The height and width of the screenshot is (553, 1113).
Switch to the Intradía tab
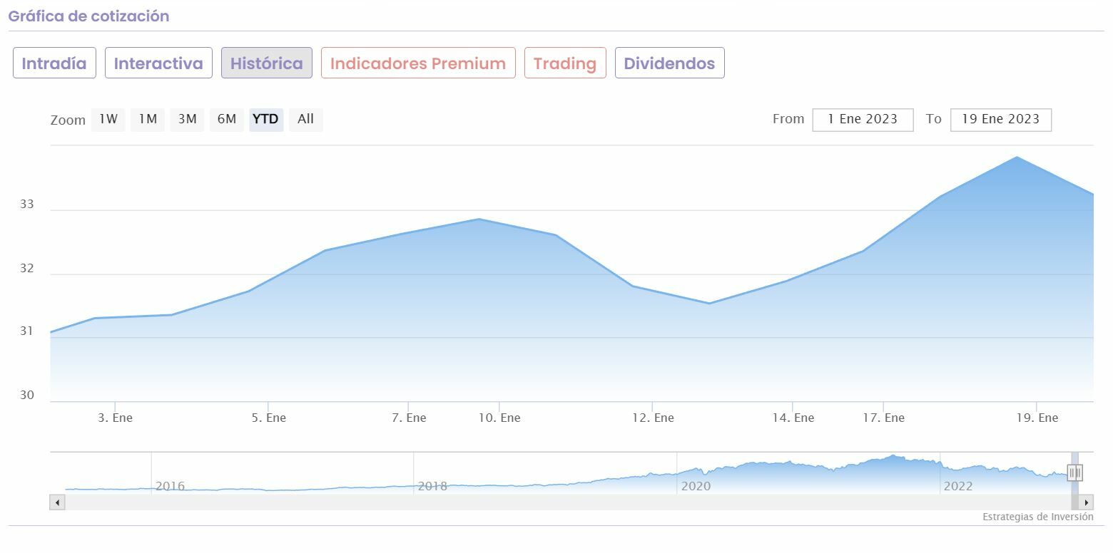point(54,63)
